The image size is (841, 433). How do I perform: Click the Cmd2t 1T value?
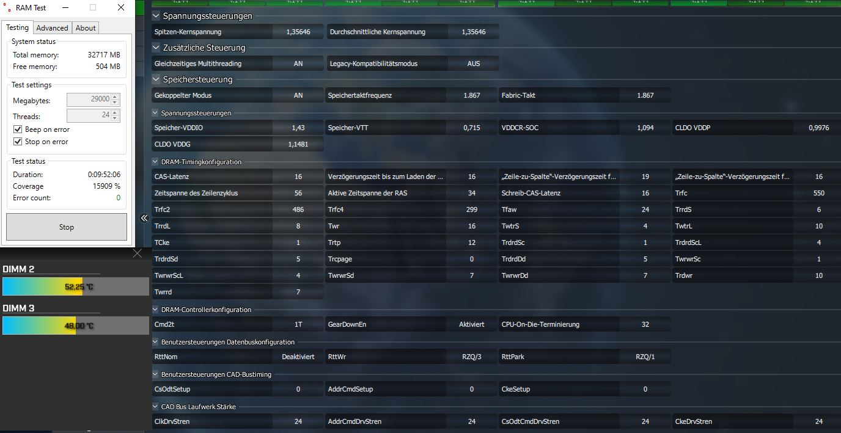tap(298, 324)
